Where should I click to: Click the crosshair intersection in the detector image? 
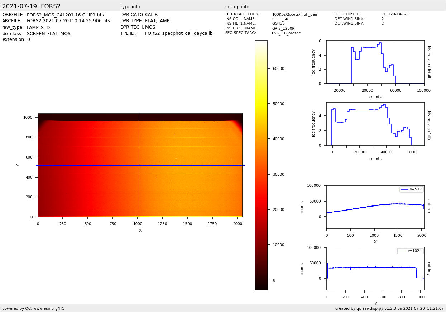coord(140,165)
